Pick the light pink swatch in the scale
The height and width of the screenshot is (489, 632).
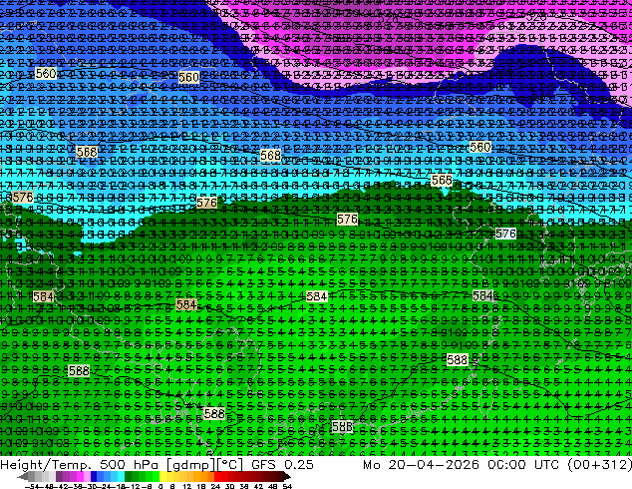87,477
